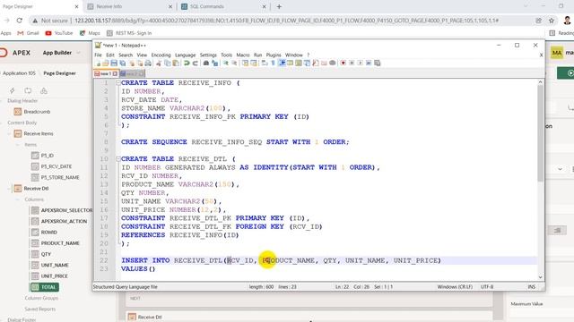Close the 'new 1' tab with its X

coord(115,73)
